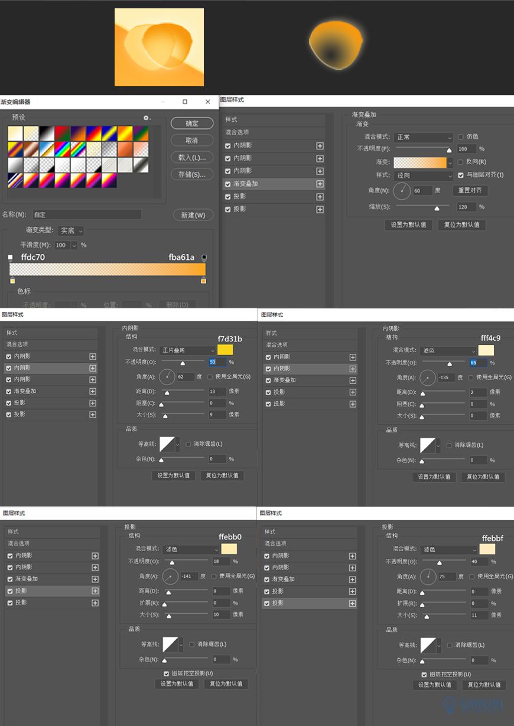Click the plus icon beside 投影 effect
Screen dimensions: 514x726
[320, 196]
